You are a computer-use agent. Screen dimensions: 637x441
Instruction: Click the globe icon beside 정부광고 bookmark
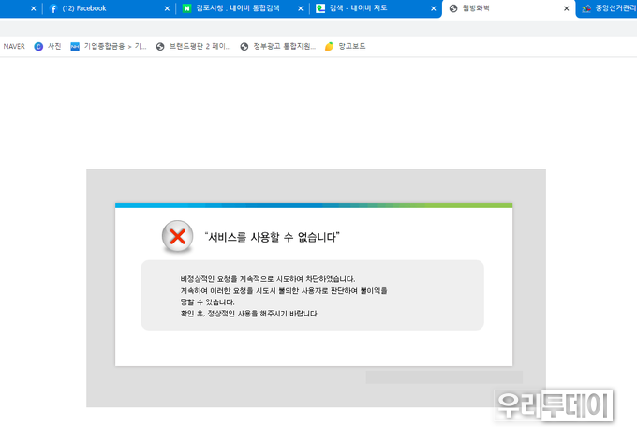(244, 46)
